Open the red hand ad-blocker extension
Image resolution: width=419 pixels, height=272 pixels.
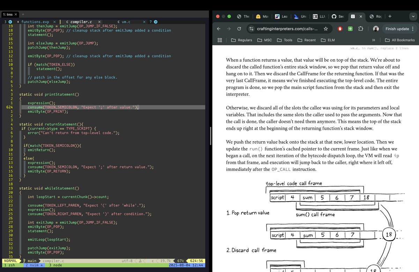[340, 29]
